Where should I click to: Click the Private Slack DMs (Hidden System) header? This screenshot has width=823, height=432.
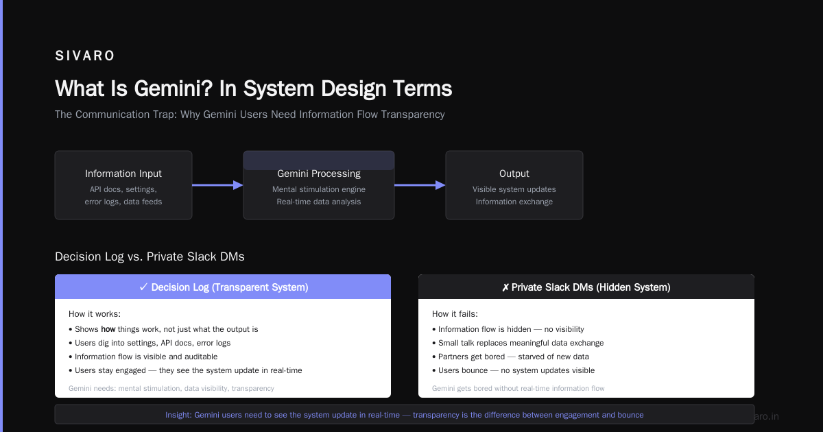coord(586,287)
